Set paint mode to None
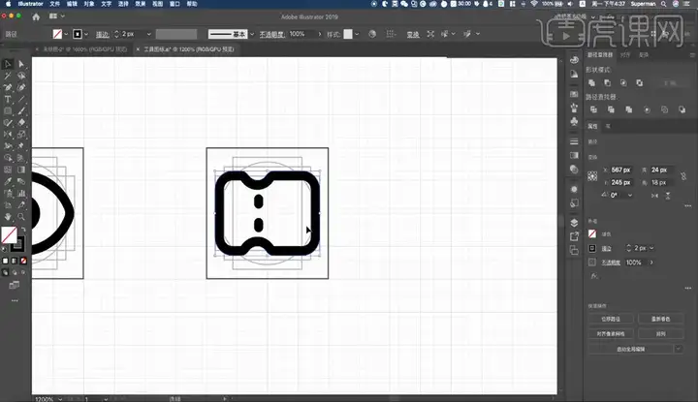Screen dimensions: 698x402 (x=23, y=261)
